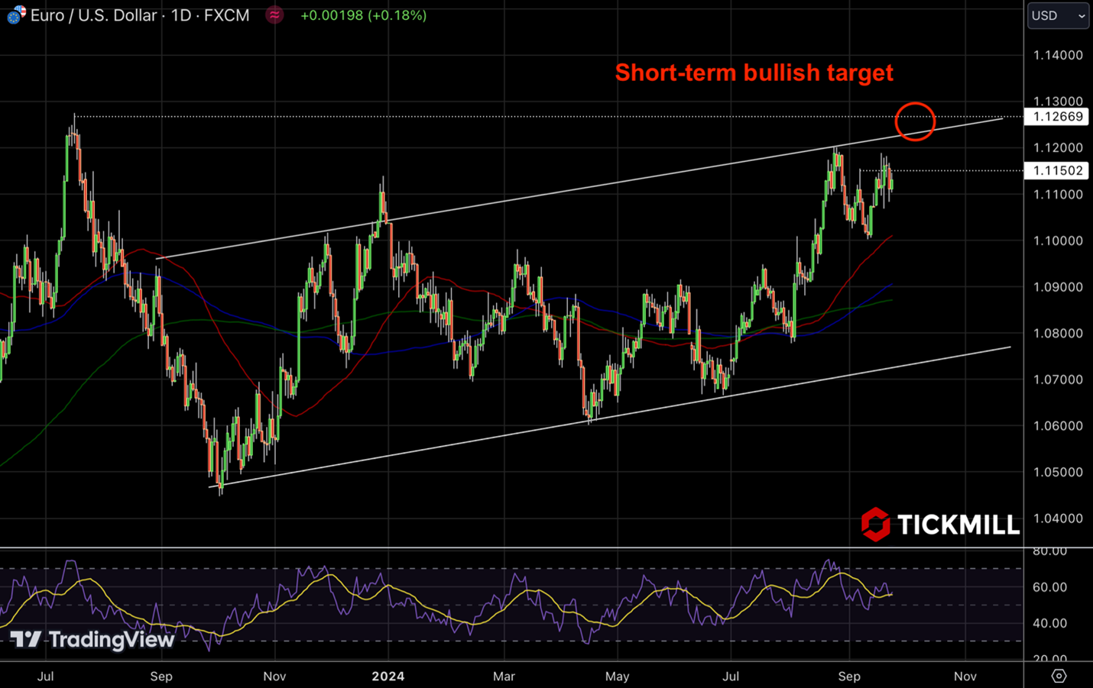Image resolution: width=1093 pixels, height=688 pixels.
Task: Select the lower ascending channel trendline
Action: tap(611, 415)
